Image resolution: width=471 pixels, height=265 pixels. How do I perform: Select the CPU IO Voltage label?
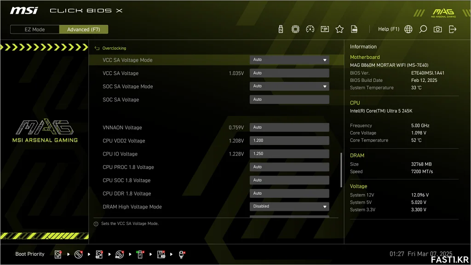(120, 154)
